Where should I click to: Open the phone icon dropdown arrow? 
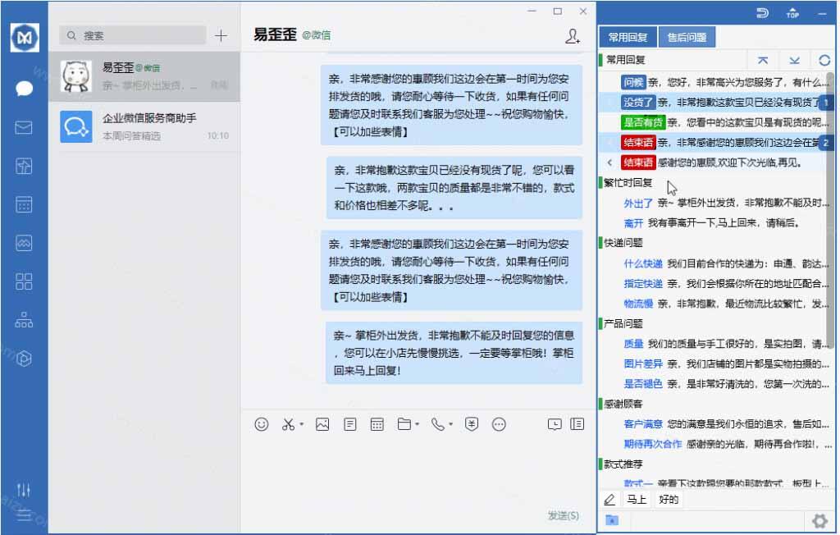tap(450, 424)
